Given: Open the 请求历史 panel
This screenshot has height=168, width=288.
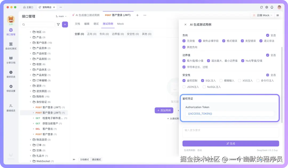Looking at the screenshot, I should 11,73.
